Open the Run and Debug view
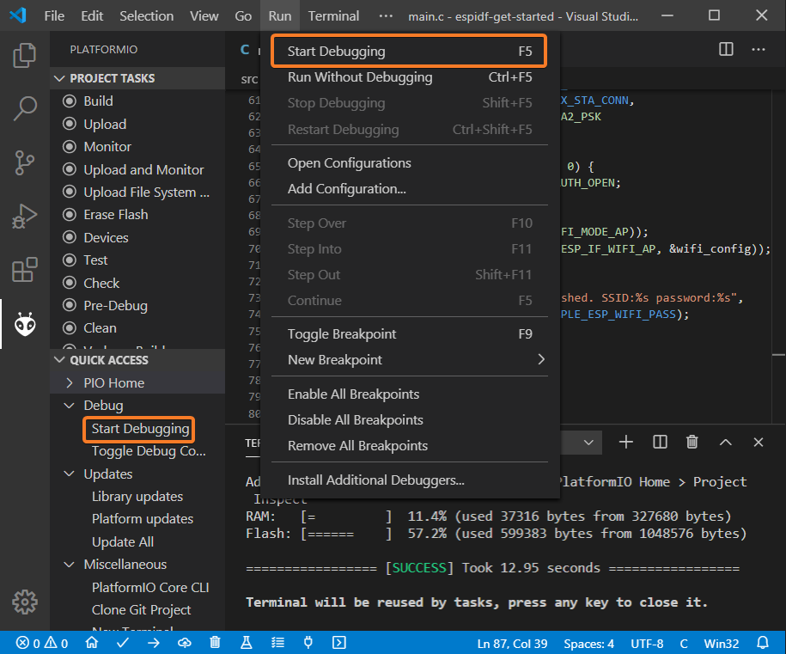 (x=24, y=217)
